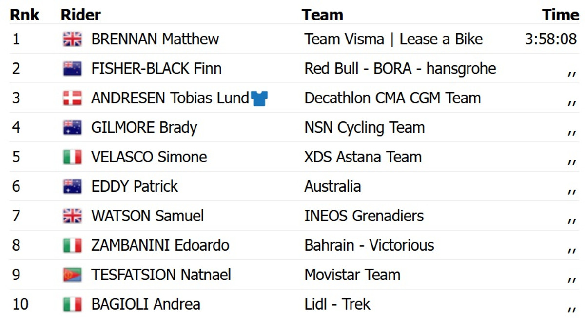The image size is (585, 318).
Task: Click the British flag beside Matthew Brennan
Action: (72, 40)
